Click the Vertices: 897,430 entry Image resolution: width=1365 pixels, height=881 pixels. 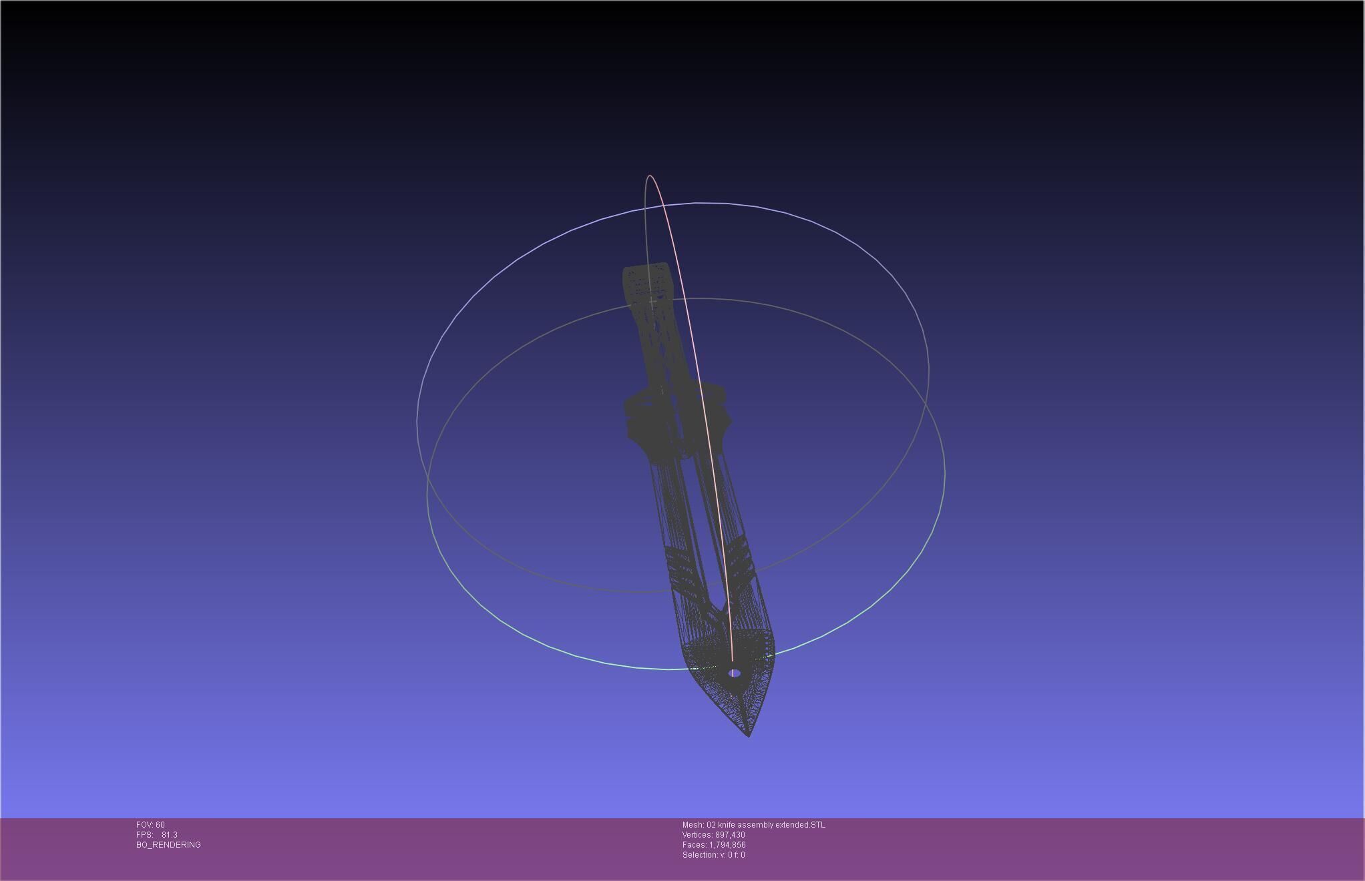pyautogui.click(x=714, y=835)
